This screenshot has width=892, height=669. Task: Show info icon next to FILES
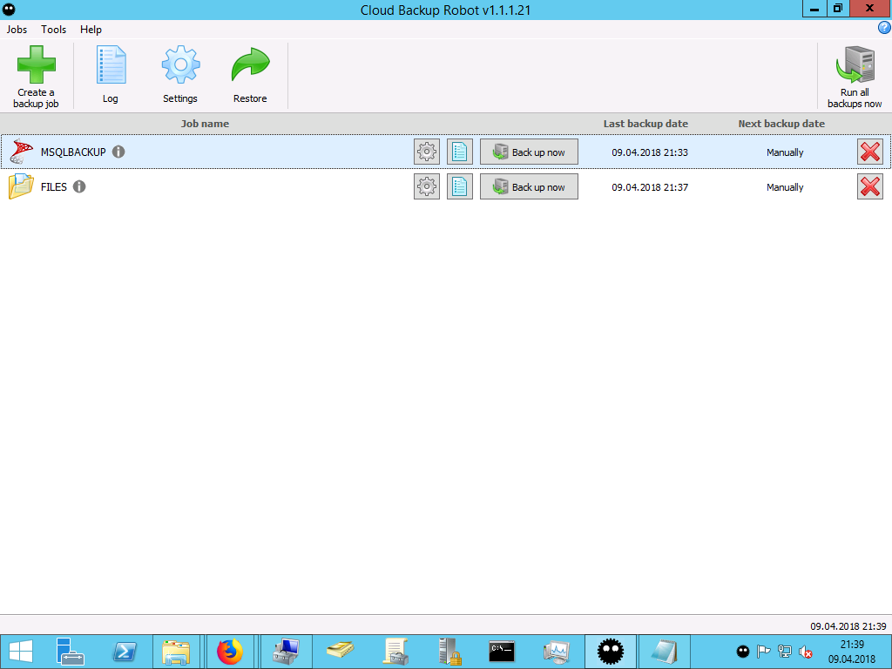coord(79,187)
